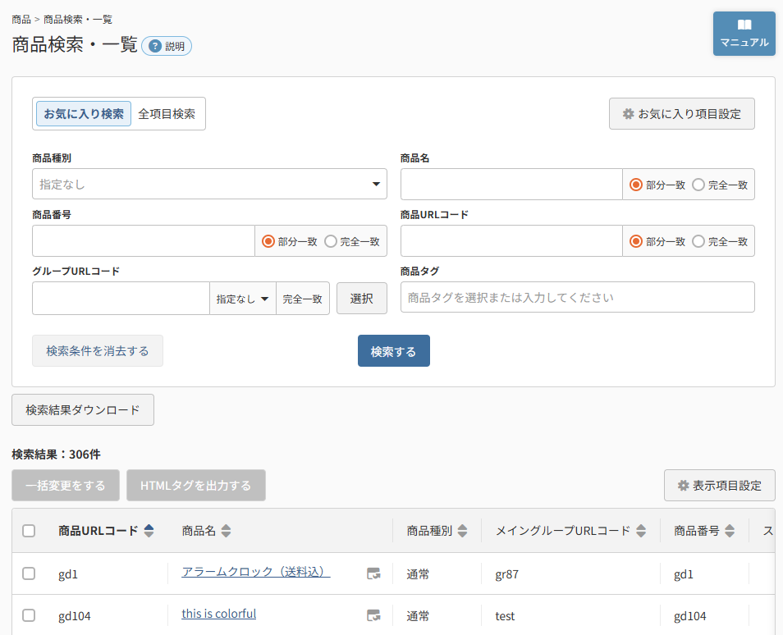The height and width of the screenshot is (635, 783).
Task: Click preview icon for this is colorful row
Action: click(373, 615)
